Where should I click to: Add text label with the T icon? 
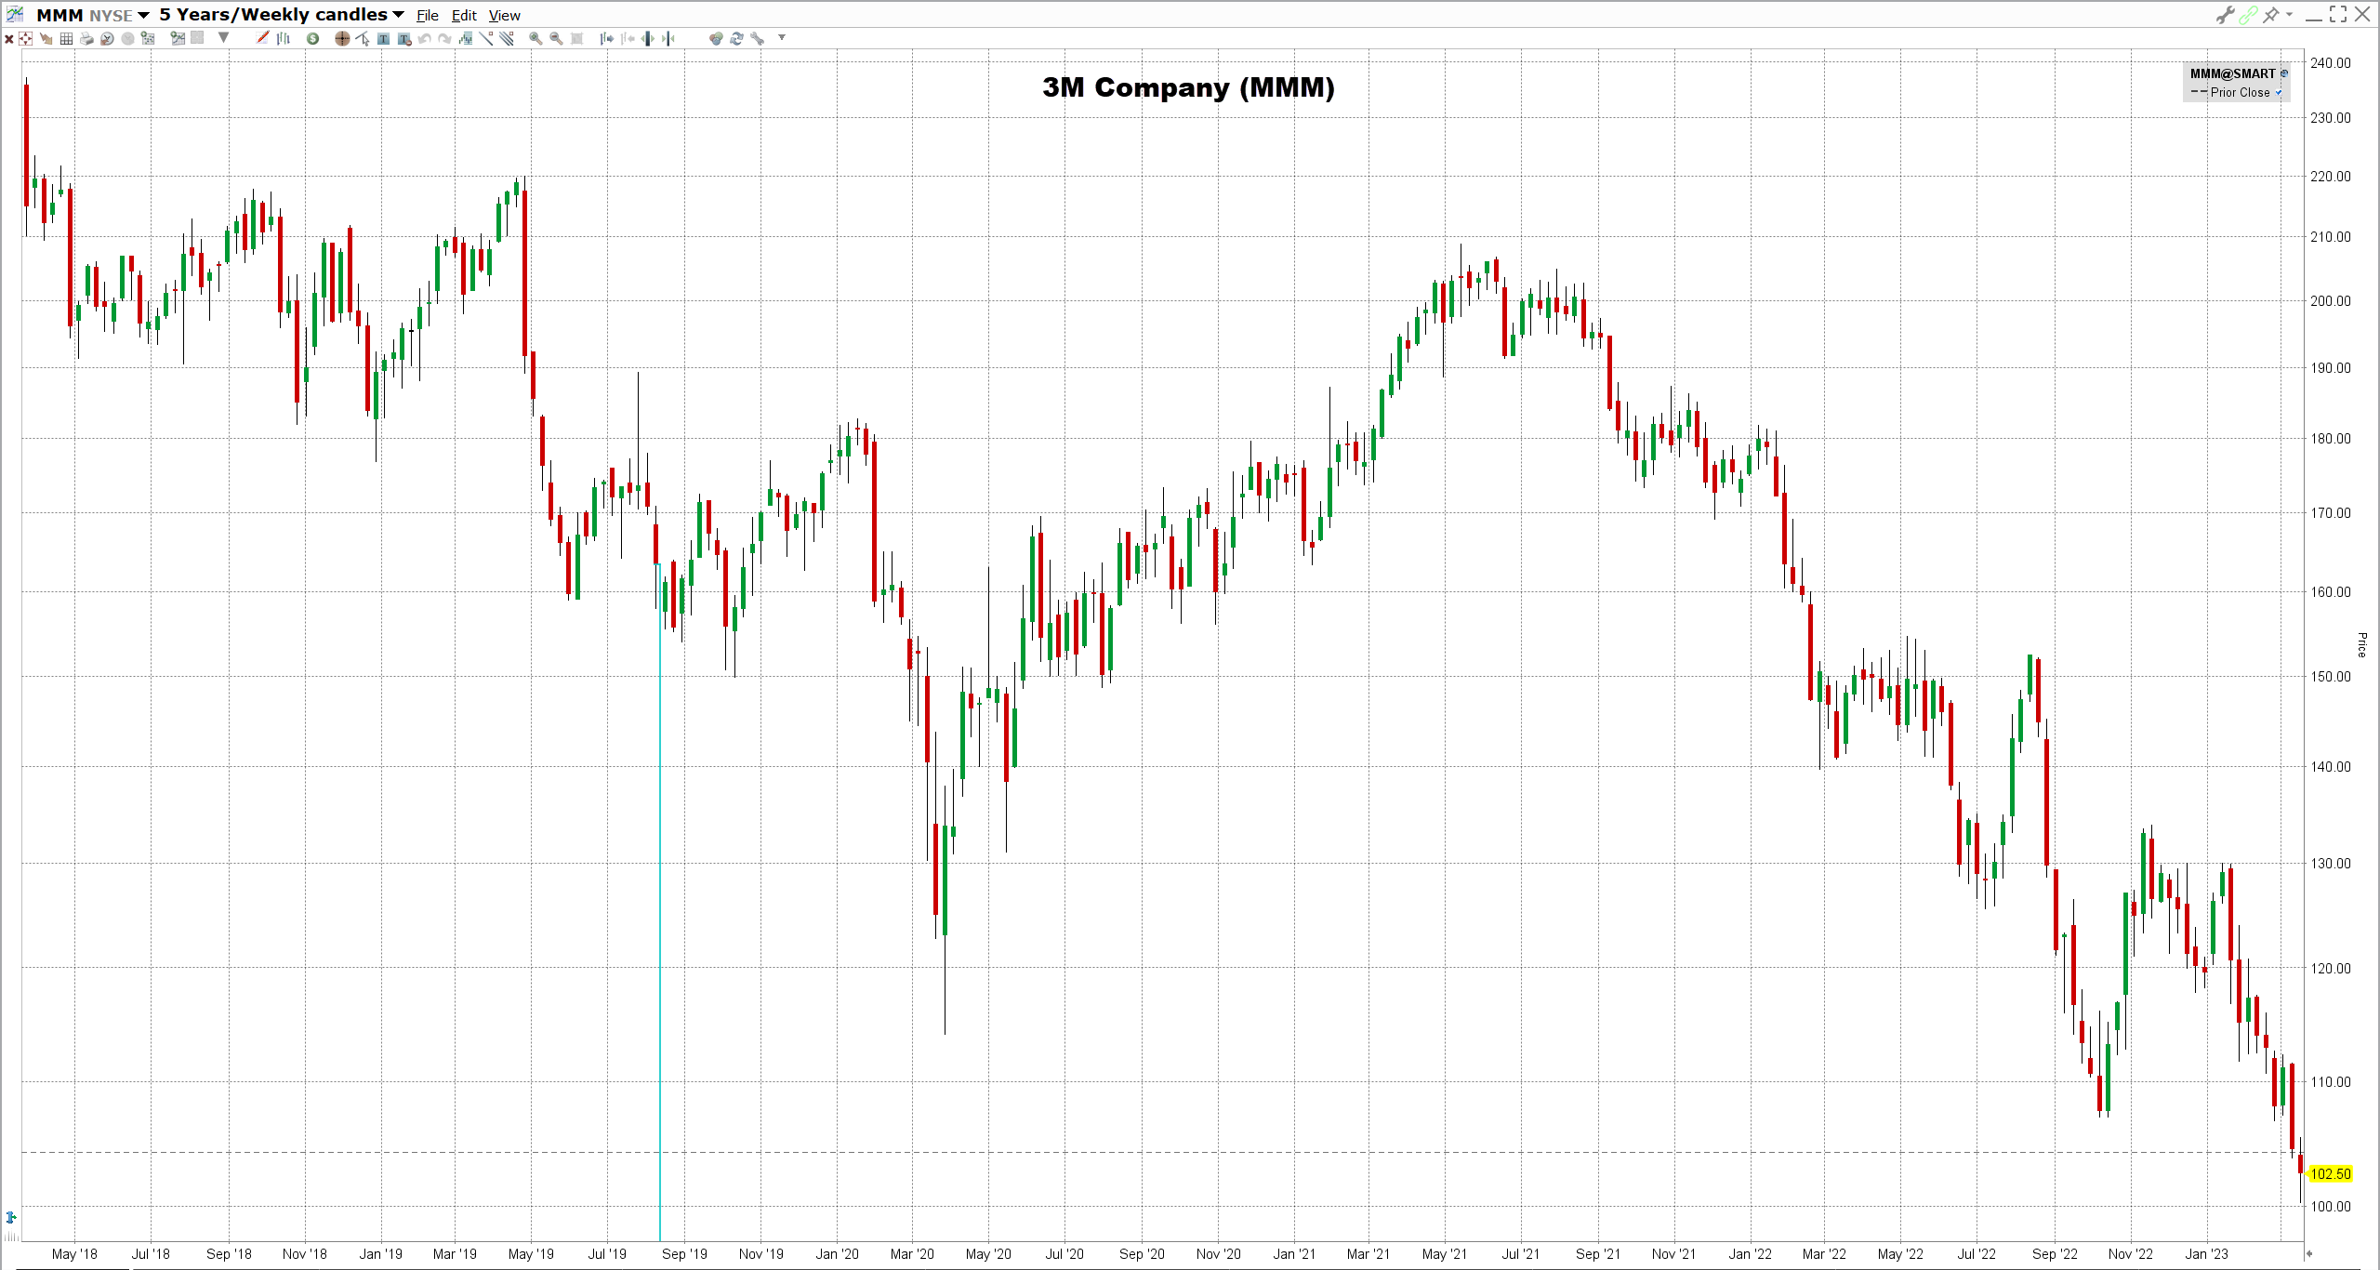coord(383,38)
